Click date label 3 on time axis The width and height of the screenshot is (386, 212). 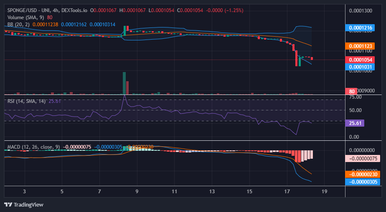24,192
